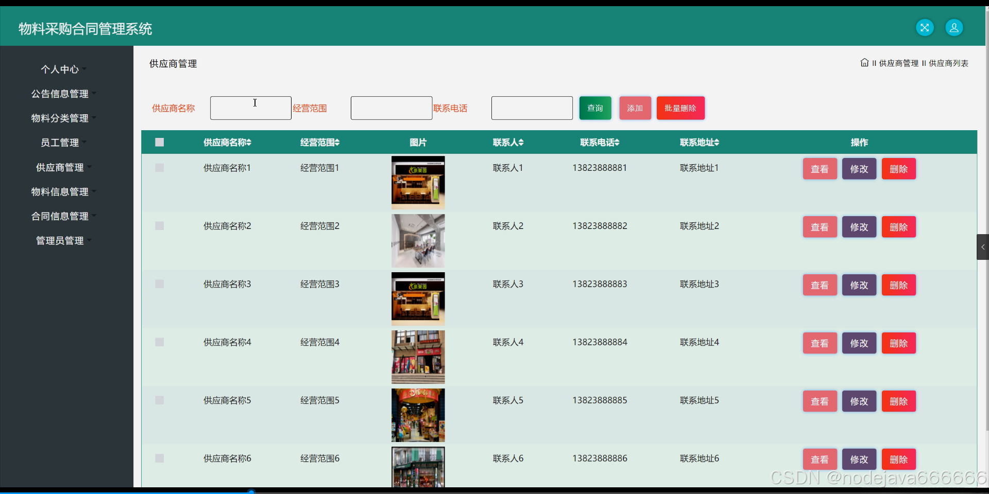Select the checkbox for 供应商名称5
989x494 pixels.
pos(160,400)
